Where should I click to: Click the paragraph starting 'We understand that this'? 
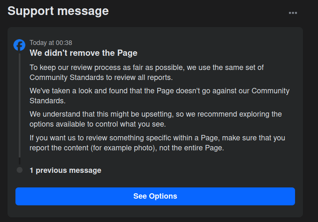[155, 119]
